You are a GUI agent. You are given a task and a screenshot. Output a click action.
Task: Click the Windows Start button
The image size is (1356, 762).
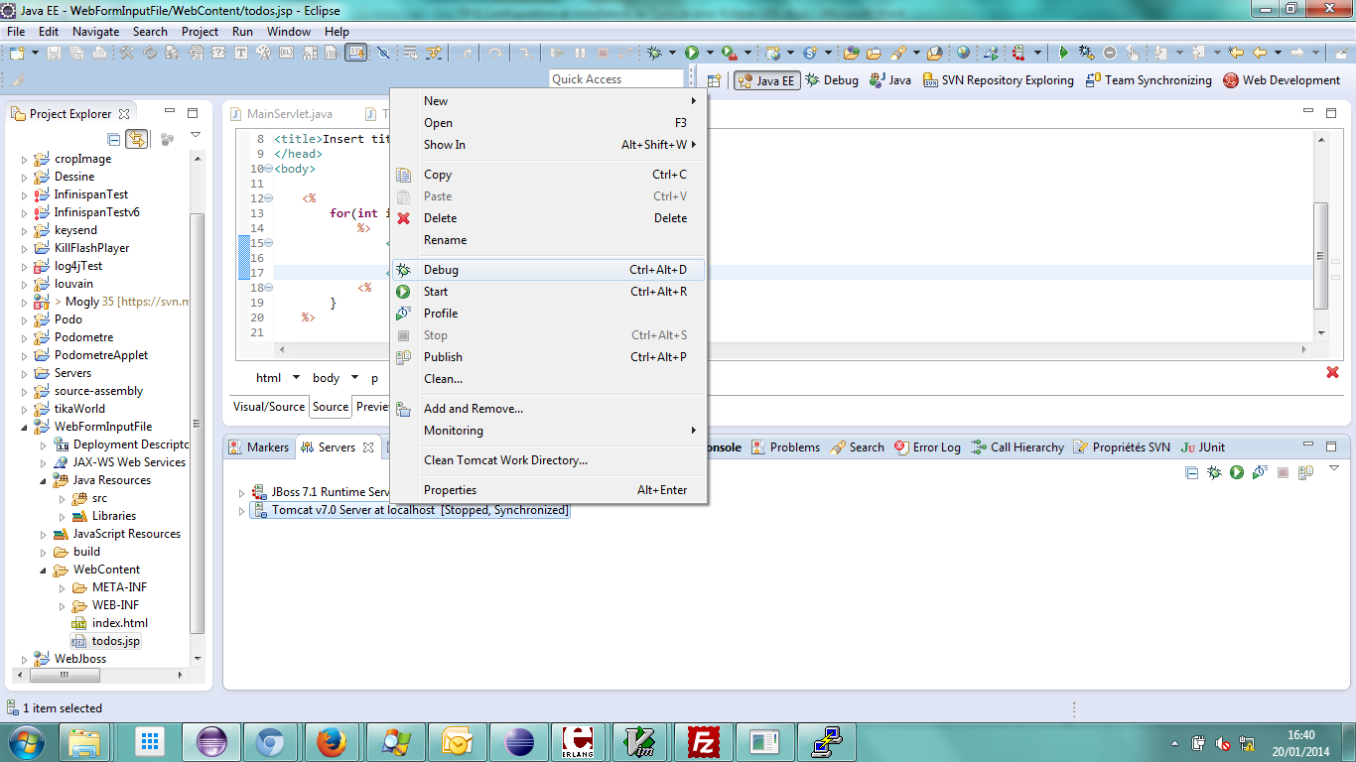tap(26, 741)
